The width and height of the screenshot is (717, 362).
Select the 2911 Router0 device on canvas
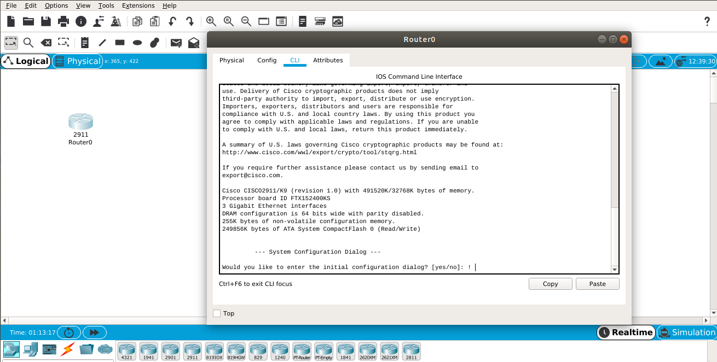pyautogui.click(x=80, y=130)
